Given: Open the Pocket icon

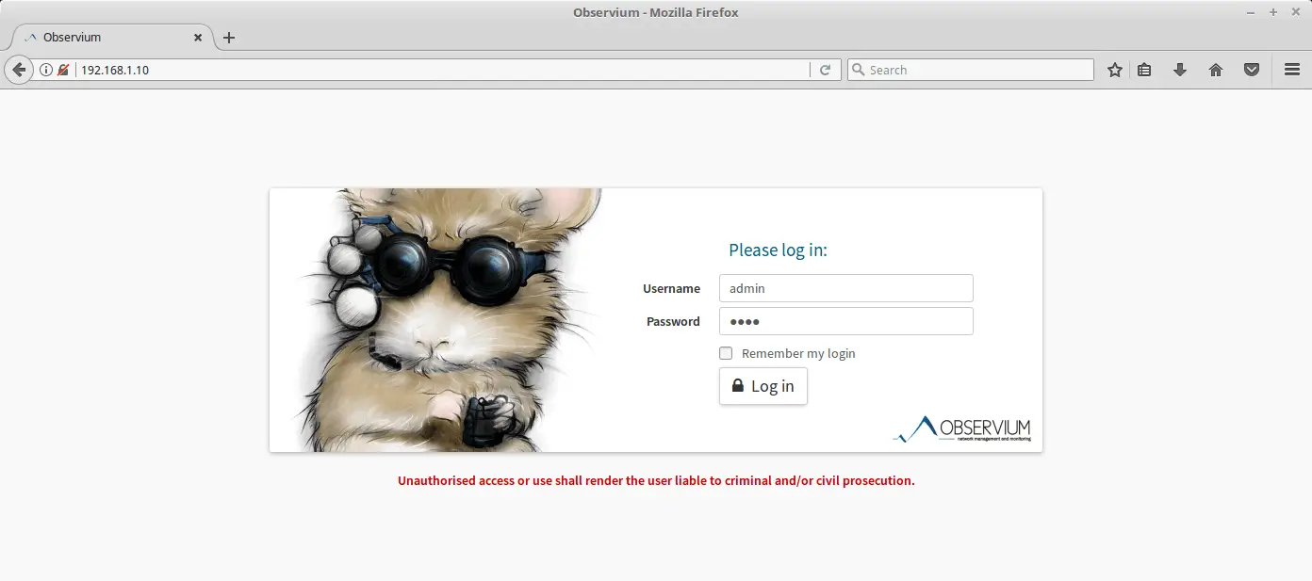Looking at the screenshot, I should point(1252,70).
